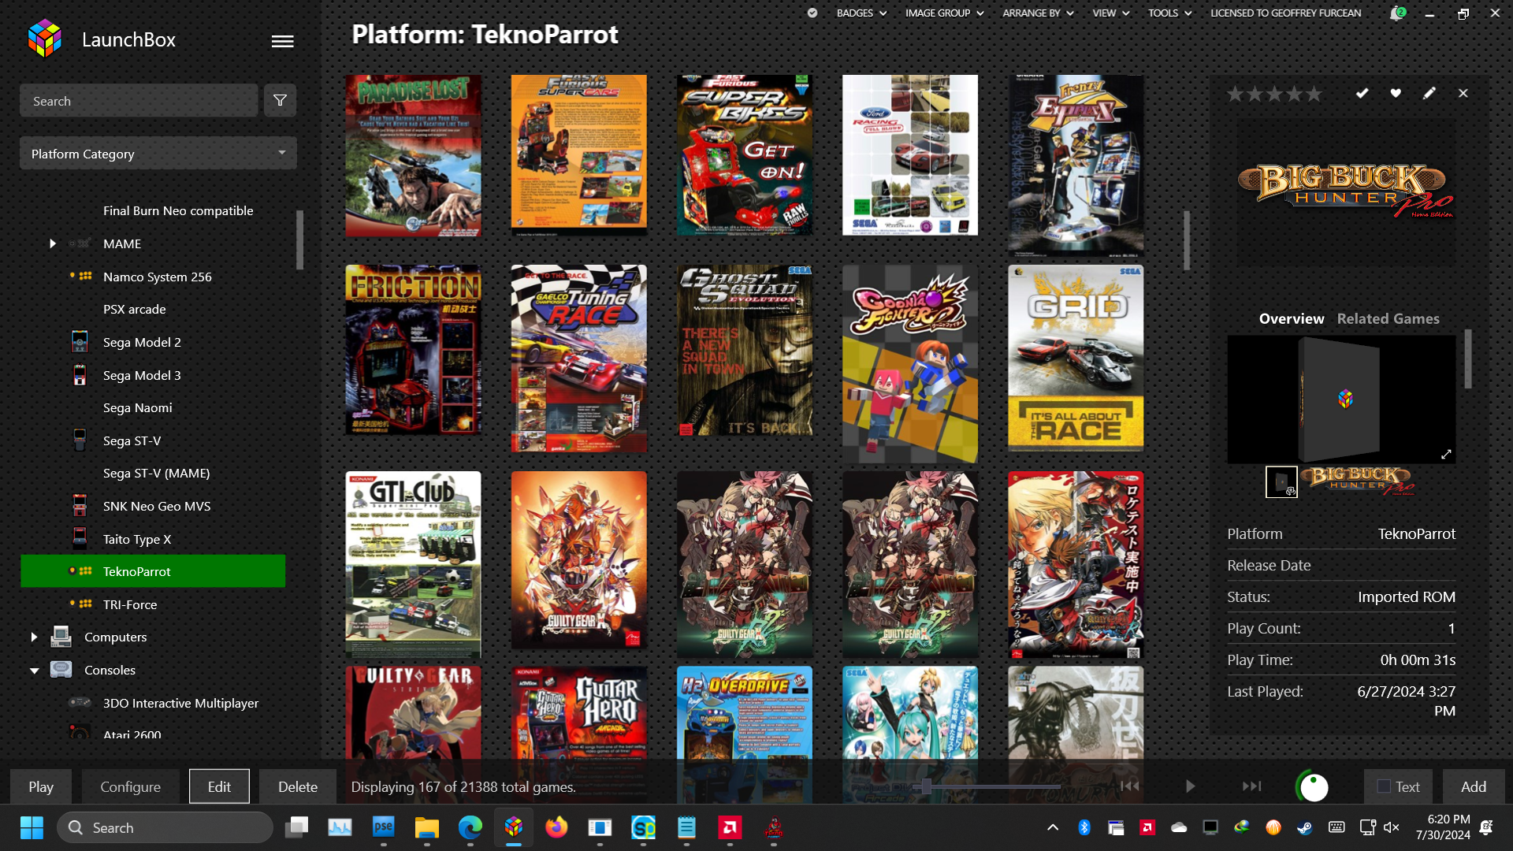
Task: Select the Ghost Squad Evolution cover
Action: click(x=745, y=351)
